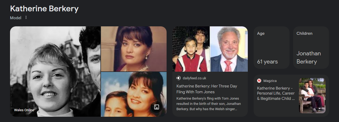339x122 pixels.
Task: Select Jonathan Berkery in Children card
Action: pos(309,57)
